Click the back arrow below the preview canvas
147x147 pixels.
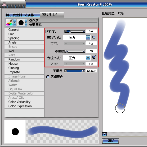pyautogui.click(x=104, y=134)
